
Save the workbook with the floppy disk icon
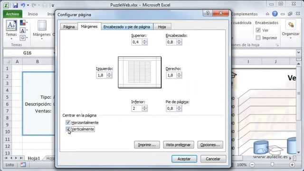coord(15,5)
